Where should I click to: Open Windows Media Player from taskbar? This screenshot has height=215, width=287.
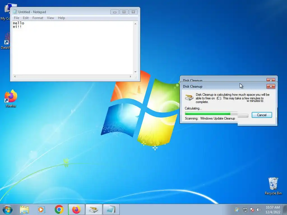coord(41,210)
